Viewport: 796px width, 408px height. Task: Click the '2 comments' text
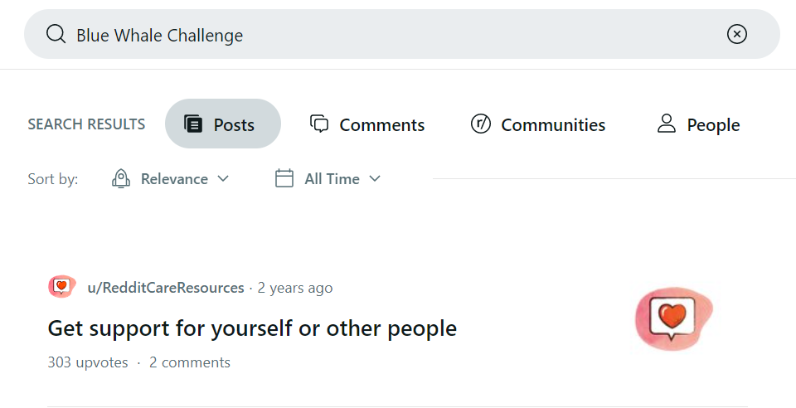tap(189, 362)
